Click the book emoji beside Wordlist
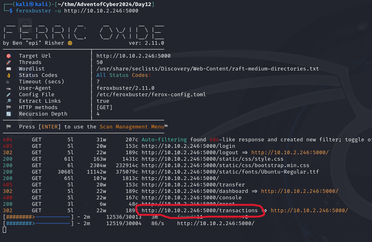The height and width of the screenshot is (242, 372). [x=9, y=69]
